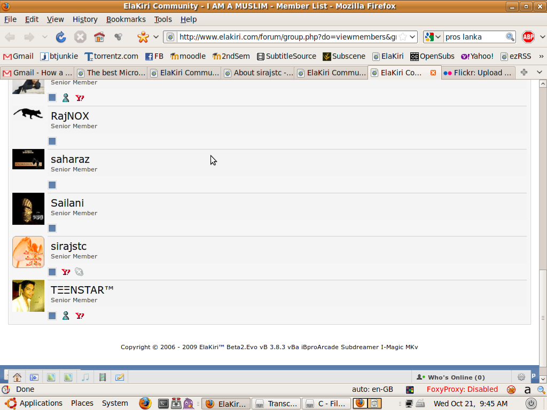Click the scrollbar down arrow
This screenshot has height=410, width=547.
click(543, 379)
